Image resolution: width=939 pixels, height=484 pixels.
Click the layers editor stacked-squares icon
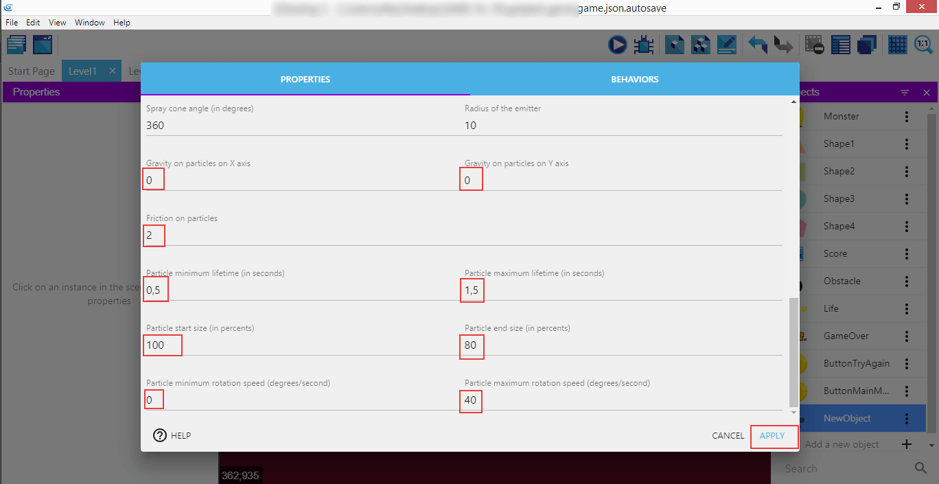pyautogui.click(x=867, y=45)
